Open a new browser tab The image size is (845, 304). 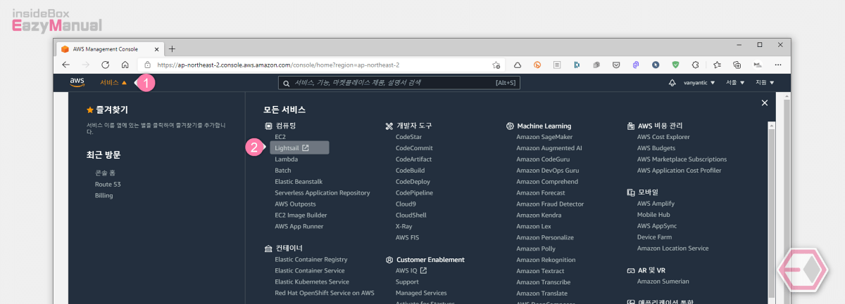[172, 48]
